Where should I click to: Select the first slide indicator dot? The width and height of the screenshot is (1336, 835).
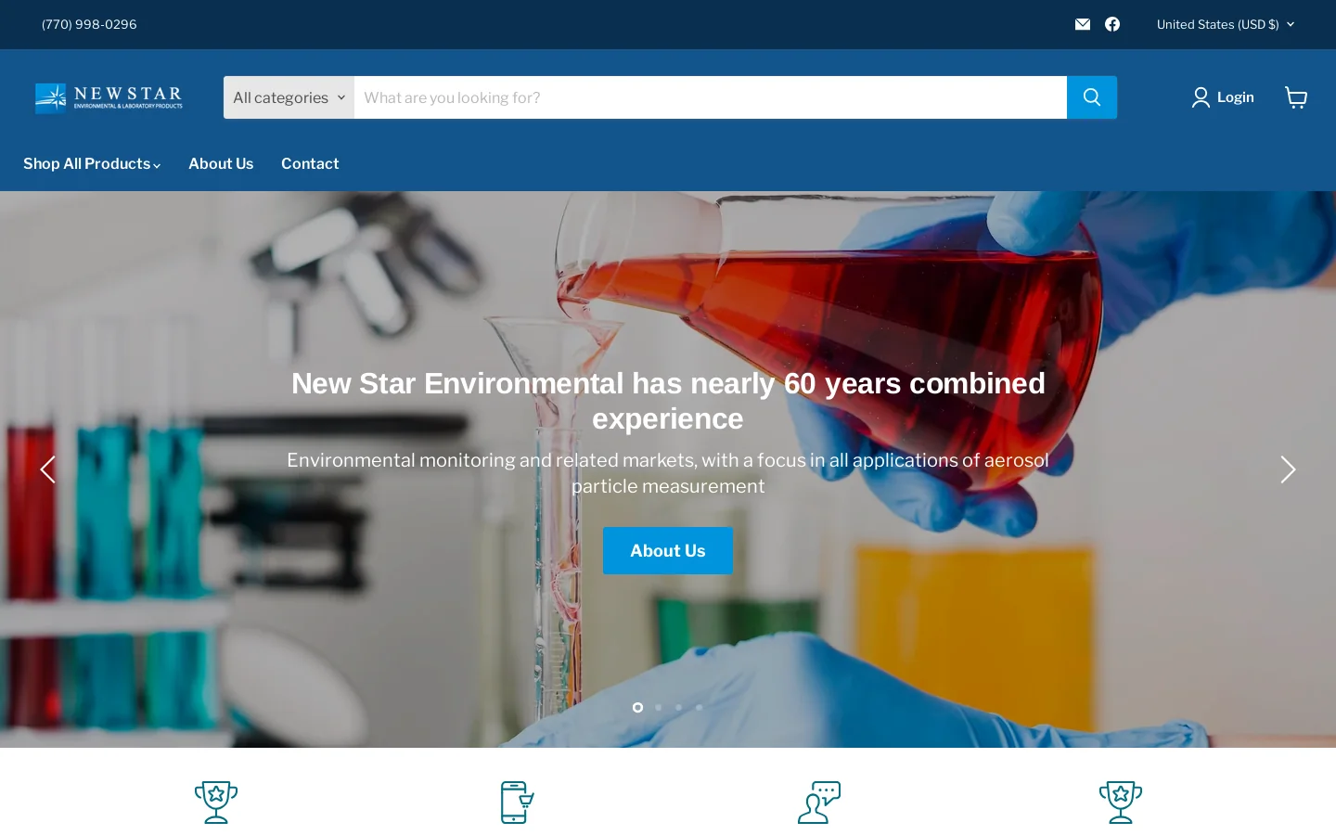coord(637,707)
